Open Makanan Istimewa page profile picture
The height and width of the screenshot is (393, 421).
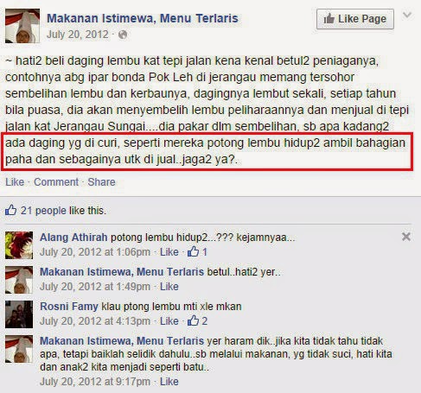pyautogui.click(x=22, y=26)
